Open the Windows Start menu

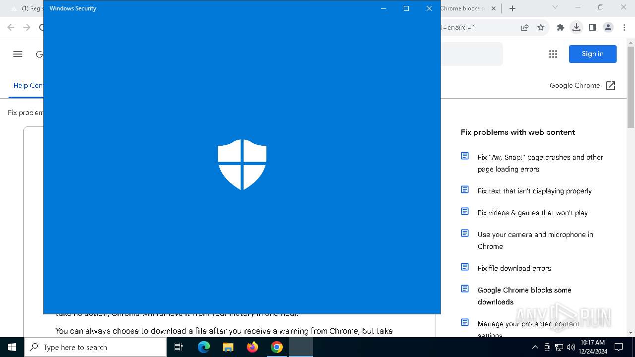point(12,347)
